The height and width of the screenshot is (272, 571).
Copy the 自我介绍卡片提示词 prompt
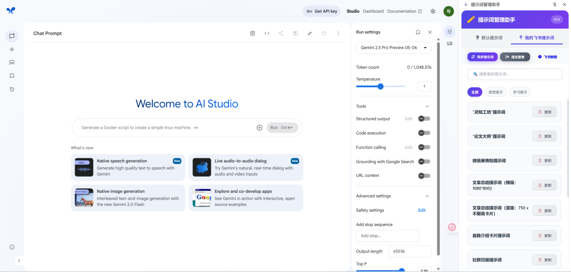(545, 235)
